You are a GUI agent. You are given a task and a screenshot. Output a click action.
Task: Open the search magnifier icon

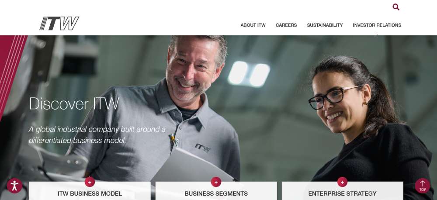(x=396, y=7)
